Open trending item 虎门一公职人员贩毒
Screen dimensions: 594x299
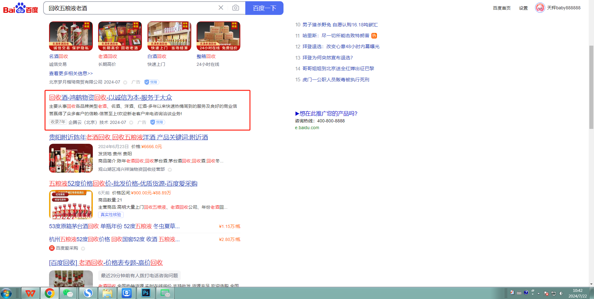coord(336,80)
